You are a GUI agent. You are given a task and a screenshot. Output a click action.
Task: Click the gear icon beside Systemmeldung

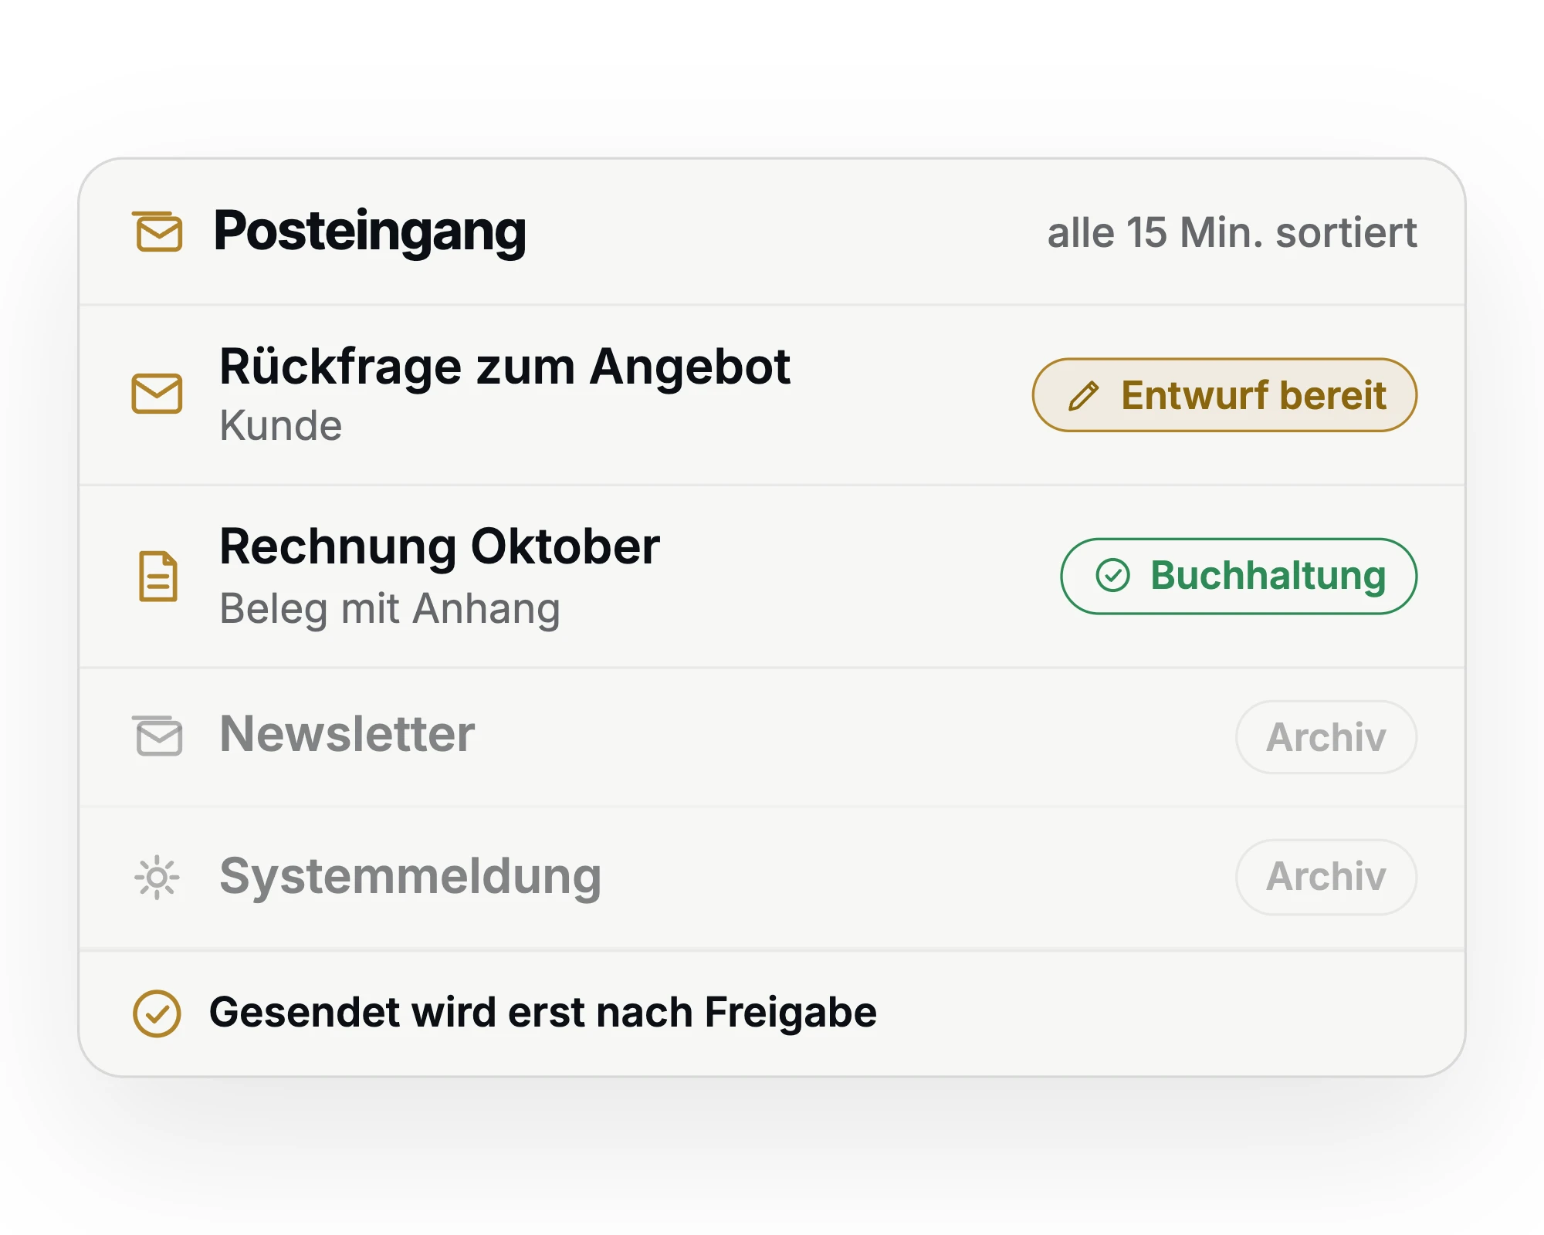pos(157,878)
